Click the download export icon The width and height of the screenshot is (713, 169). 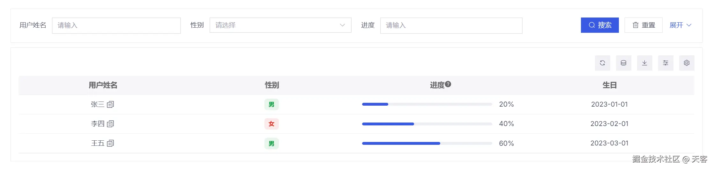(x=644, y=63)
